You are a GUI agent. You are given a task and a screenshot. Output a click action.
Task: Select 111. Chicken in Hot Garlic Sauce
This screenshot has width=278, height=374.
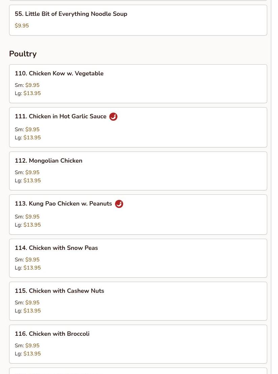(138, 127)
